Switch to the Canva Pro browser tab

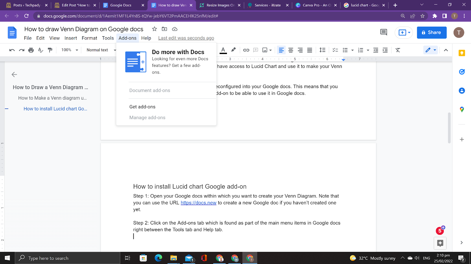pos(316,5)
